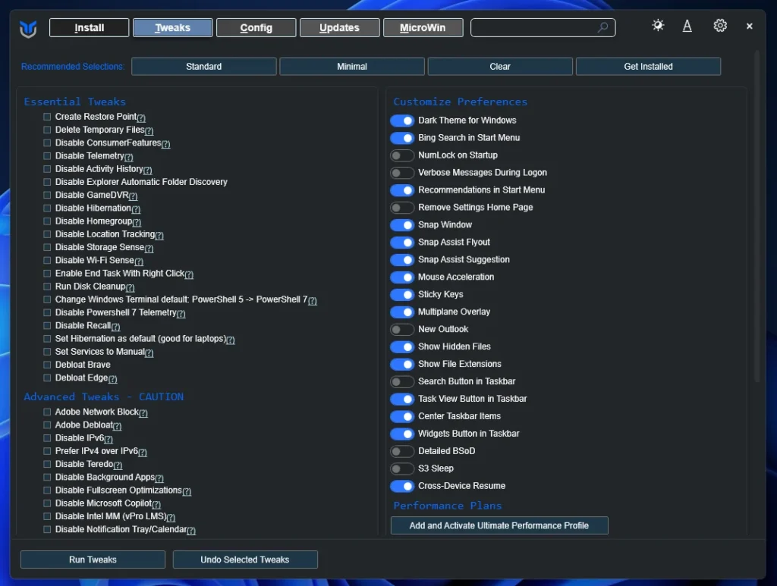The image size is (777, 586).
Task: Click help (?) next to Disable GameDVR
Action: 134,196
